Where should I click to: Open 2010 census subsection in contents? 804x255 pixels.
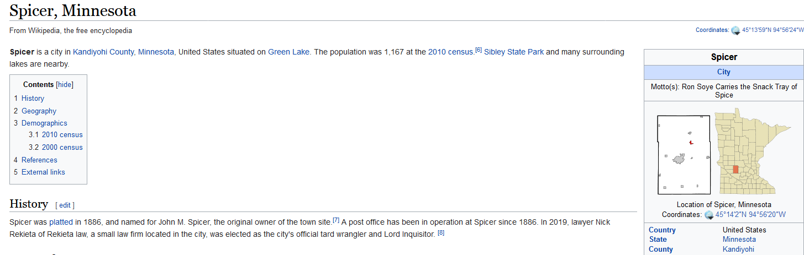62,134
